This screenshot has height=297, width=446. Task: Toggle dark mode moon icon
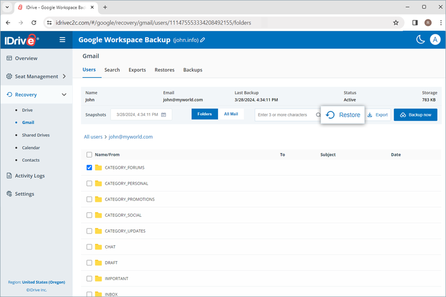click(x=420, y=40)
